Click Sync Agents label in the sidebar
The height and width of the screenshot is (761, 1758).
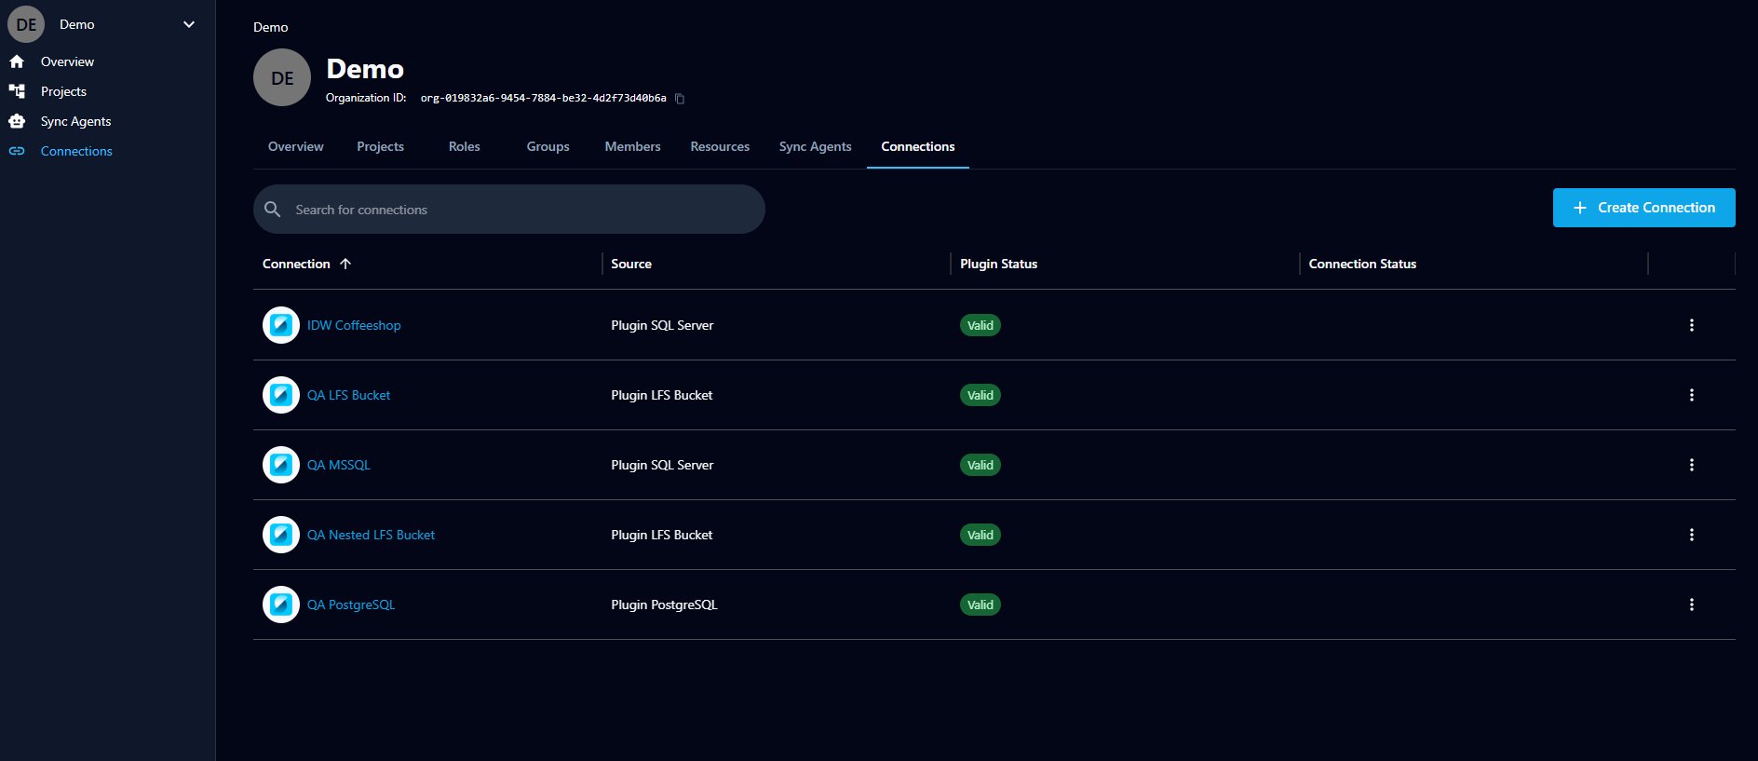click(75, 121)
